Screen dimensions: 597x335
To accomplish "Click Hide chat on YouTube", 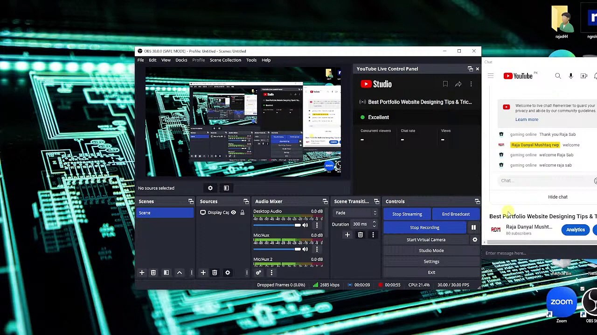I will coord(558,197).
